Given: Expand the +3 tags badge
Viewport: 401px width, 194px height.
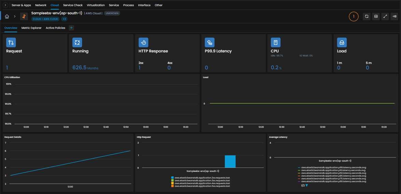Looking at the screenshot, I should click(x=64, y=19).
